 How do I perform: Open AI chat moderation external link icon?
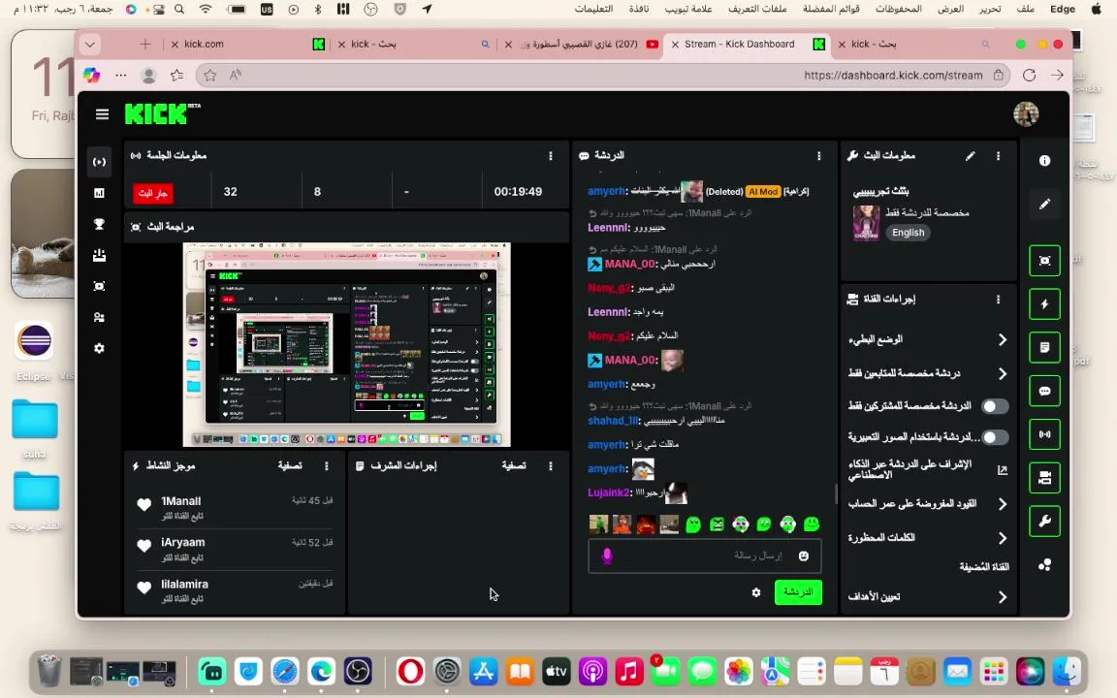[1003, 470]
